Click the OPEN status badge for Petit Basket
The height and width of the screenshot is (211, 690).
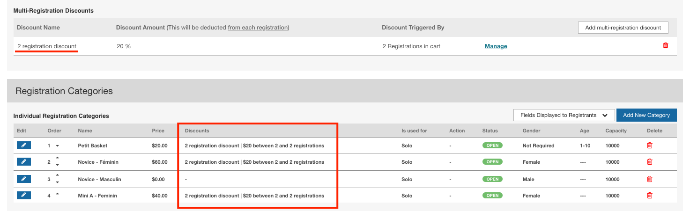coord(492,146)
